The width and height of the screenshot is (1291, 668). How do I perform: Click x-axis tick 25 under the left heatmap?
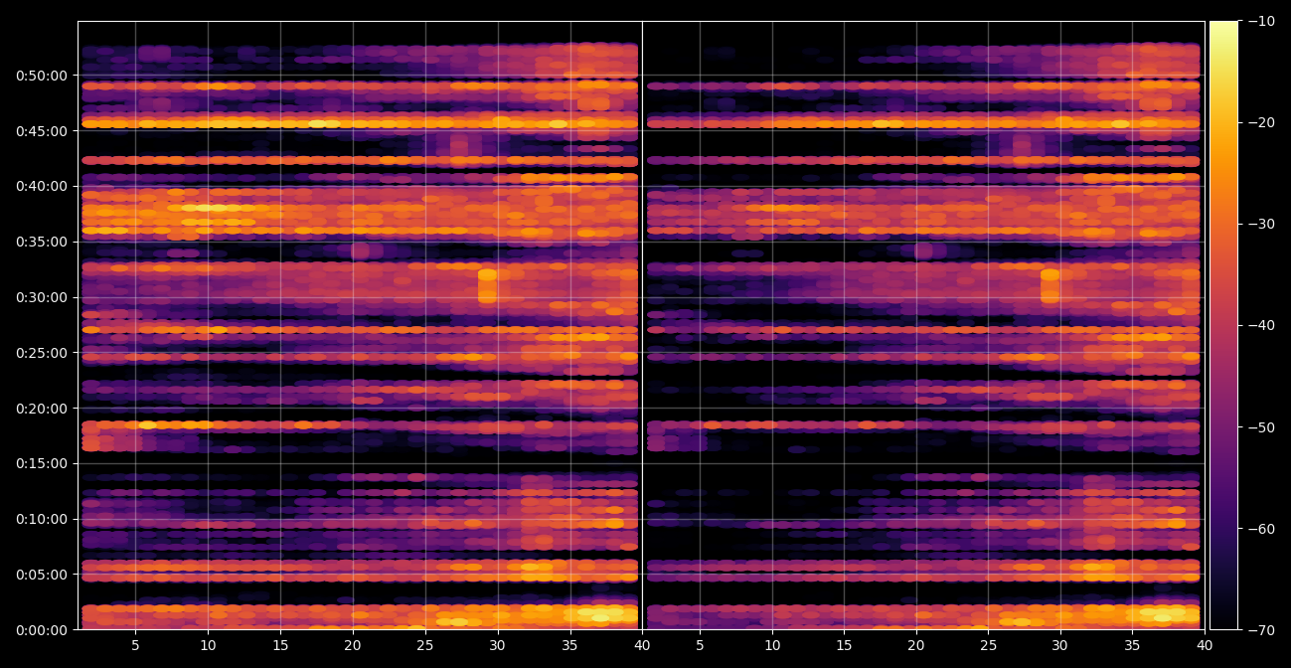coord(425,645)
